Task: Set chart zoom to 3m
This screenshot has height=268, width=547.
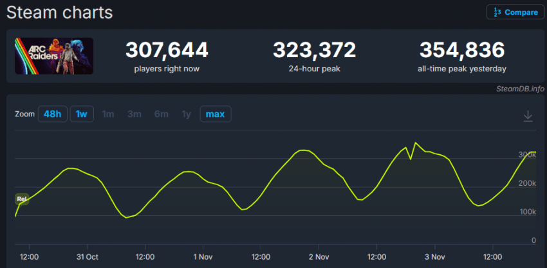Action: (x=134, y=114)
